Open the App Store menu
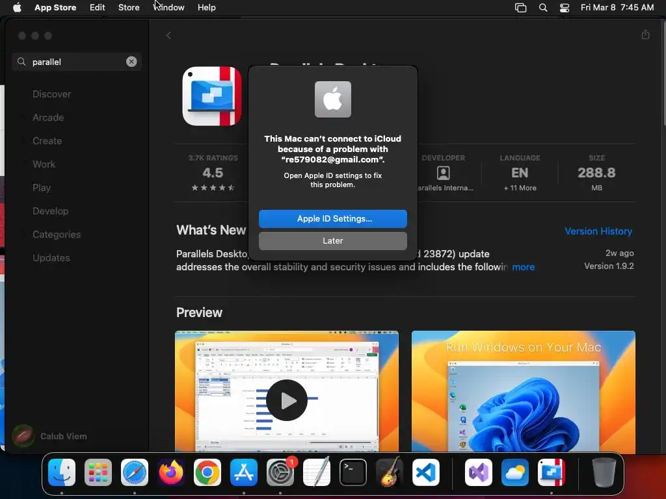666x499 pixels. [x=55, y=7]
